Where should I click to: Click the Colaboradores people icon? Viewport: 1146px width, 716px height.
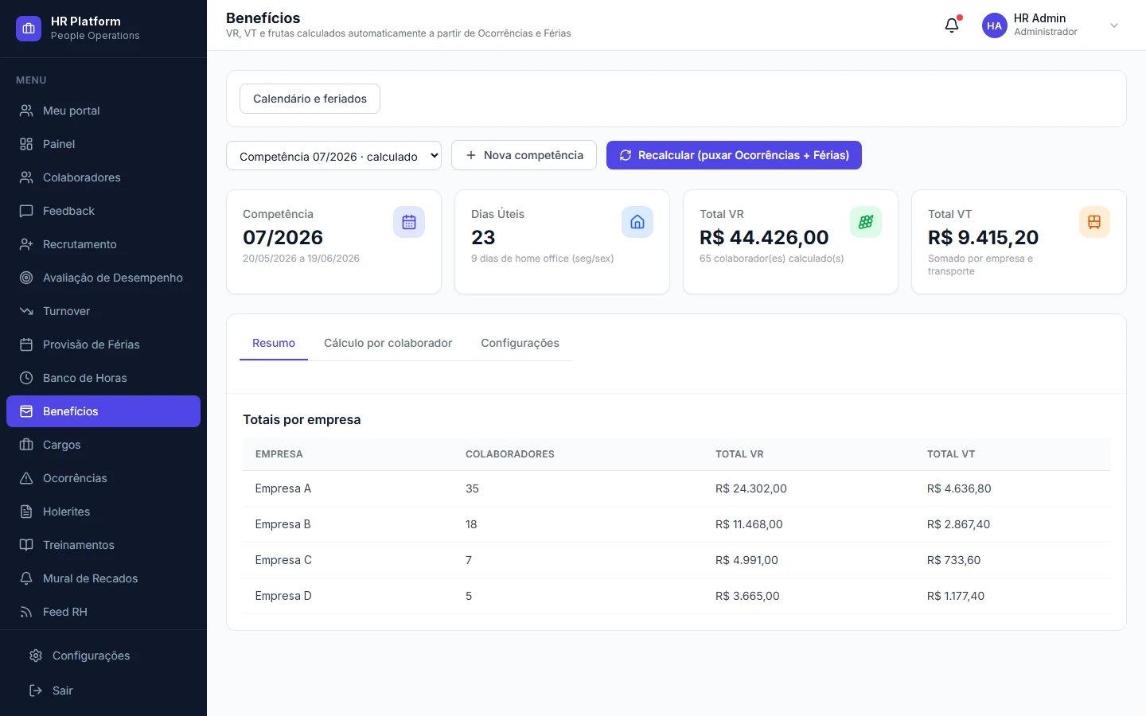26,177
